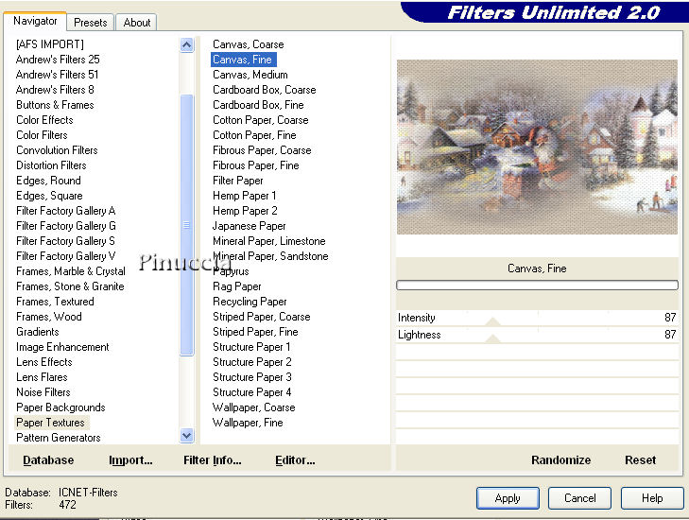Image resolution: width=689 pixels, height=520 pixels.
Task: Select Fibrous Paper, Coarse filter
Action: [x=262, y=150]
